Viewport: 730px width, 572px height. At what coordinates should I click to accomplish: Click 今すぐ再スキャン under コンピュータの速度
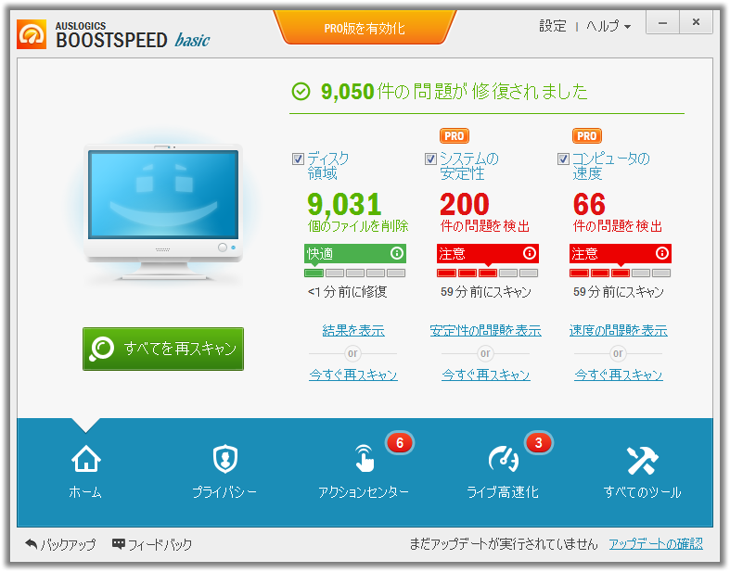coord(619,375)
